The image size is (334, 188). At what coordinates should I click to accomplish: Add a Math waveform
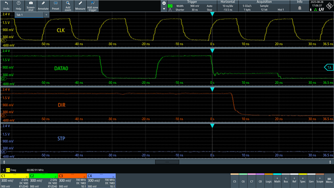(x=277, y=180)
